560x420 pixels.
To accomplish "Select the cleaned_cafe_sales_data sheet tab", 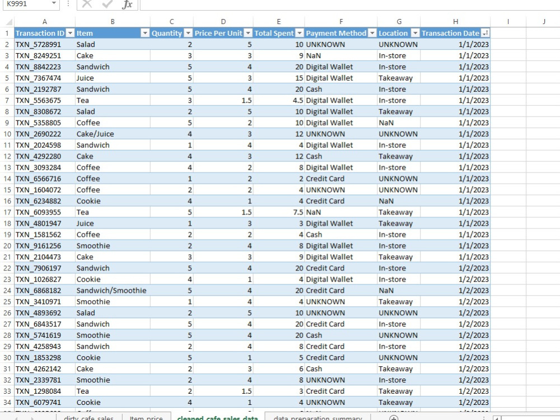I will coord(217,418).
